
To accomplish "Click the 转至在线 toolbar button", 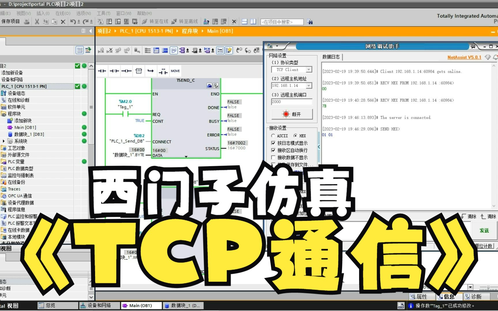I will 158,21.
